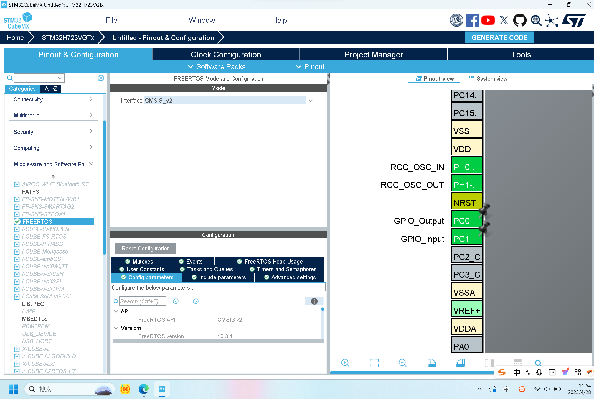Open the Clock Configuration tab
594x399 pixels.
click(226, 55)
